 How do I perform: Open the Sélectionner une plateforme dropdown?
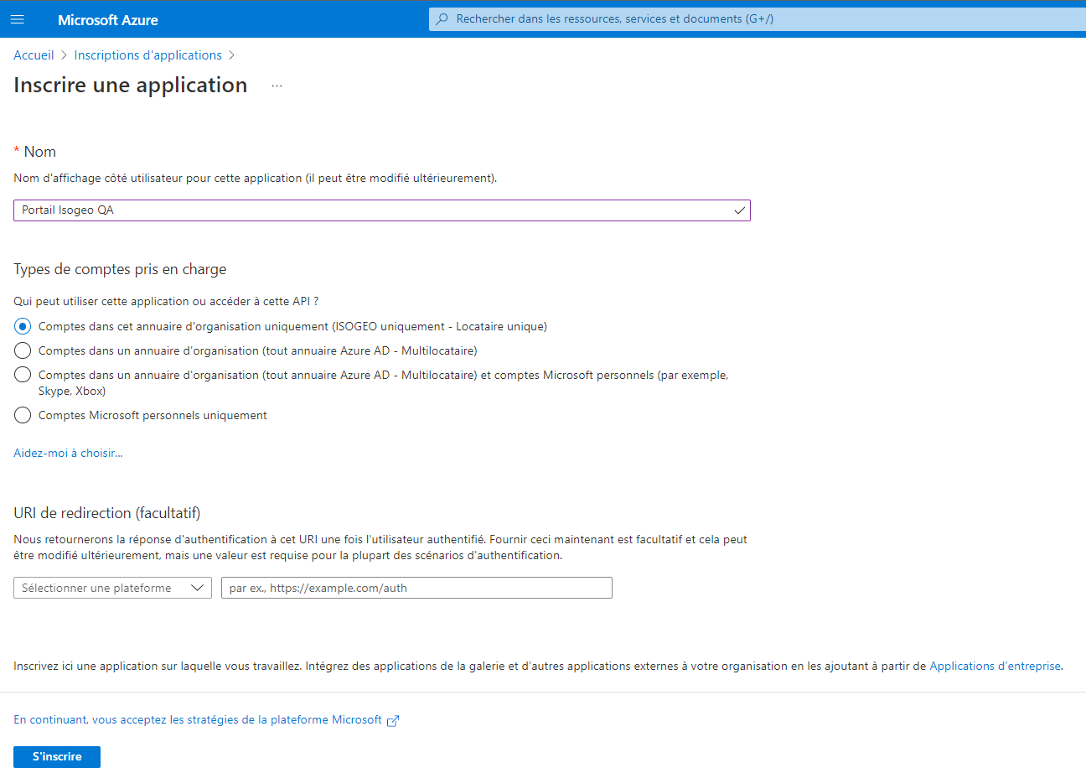112,588
